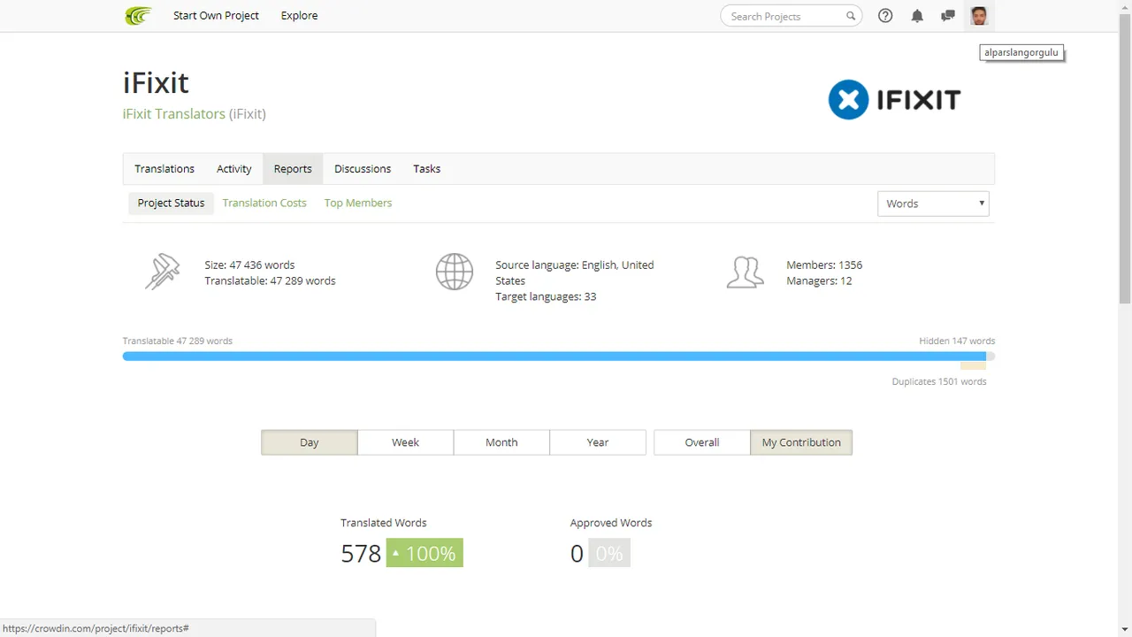Open the notifications bell icon
1132x637 pixels.
click(x=917, y=16)
